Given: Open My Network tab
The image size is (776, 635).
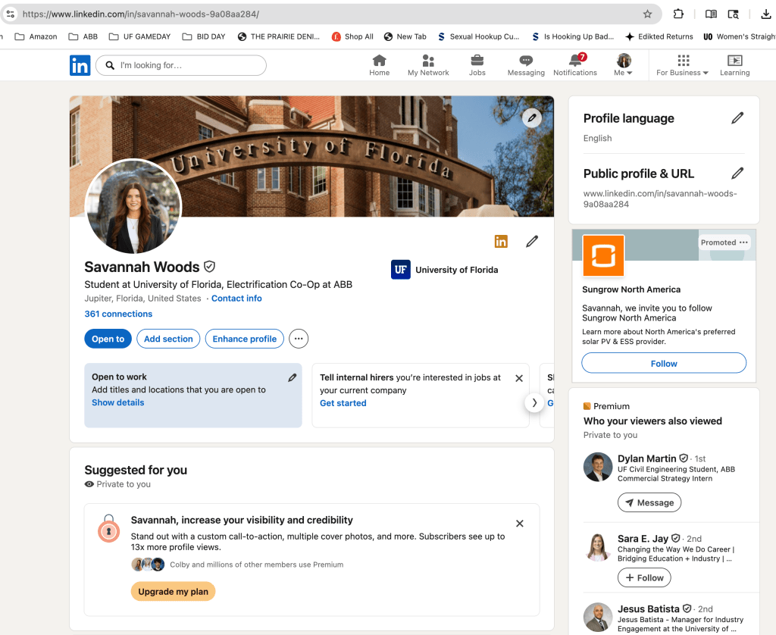Looking at the screenshot, I should click(428, 65).
